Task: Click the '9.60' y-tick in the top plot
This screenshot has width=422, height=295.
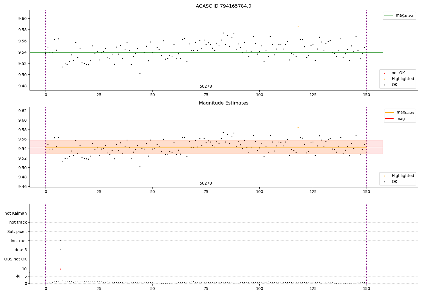Action: pos(23,19)
